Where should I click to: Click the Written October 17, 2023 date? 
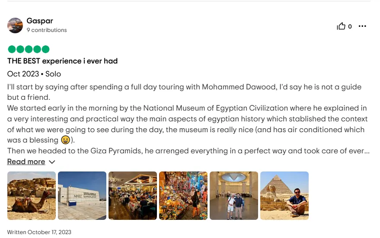click(x=39, y=232)
